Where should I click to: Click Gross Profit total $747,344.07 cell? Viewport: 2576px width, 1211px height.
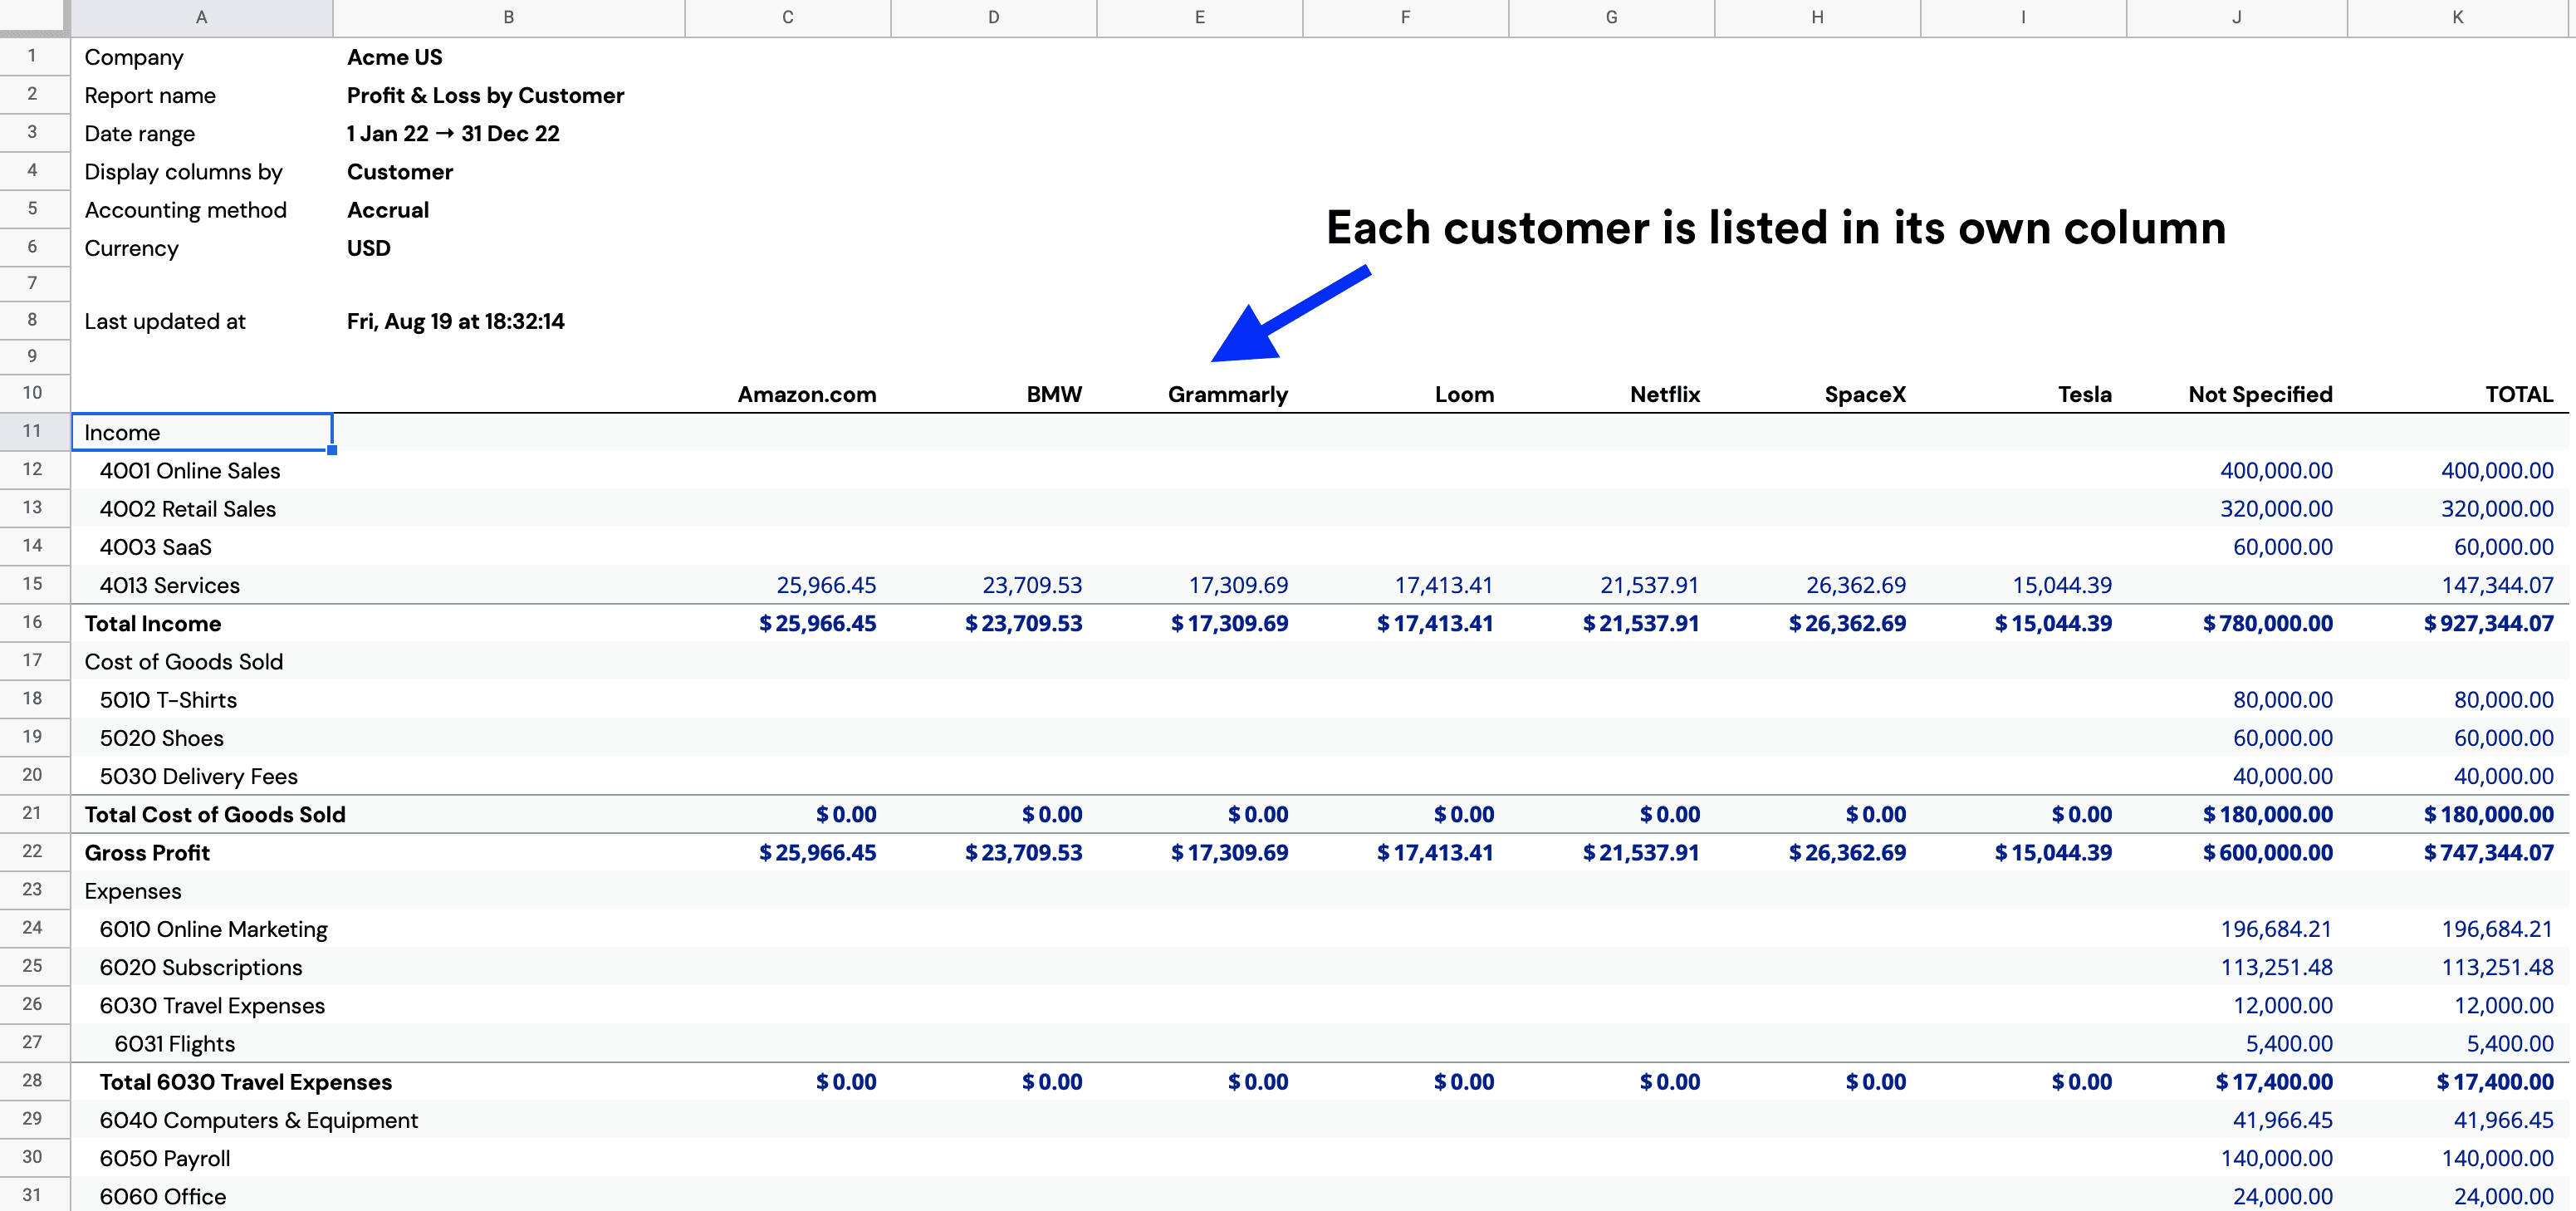[x=2487, y=853]
